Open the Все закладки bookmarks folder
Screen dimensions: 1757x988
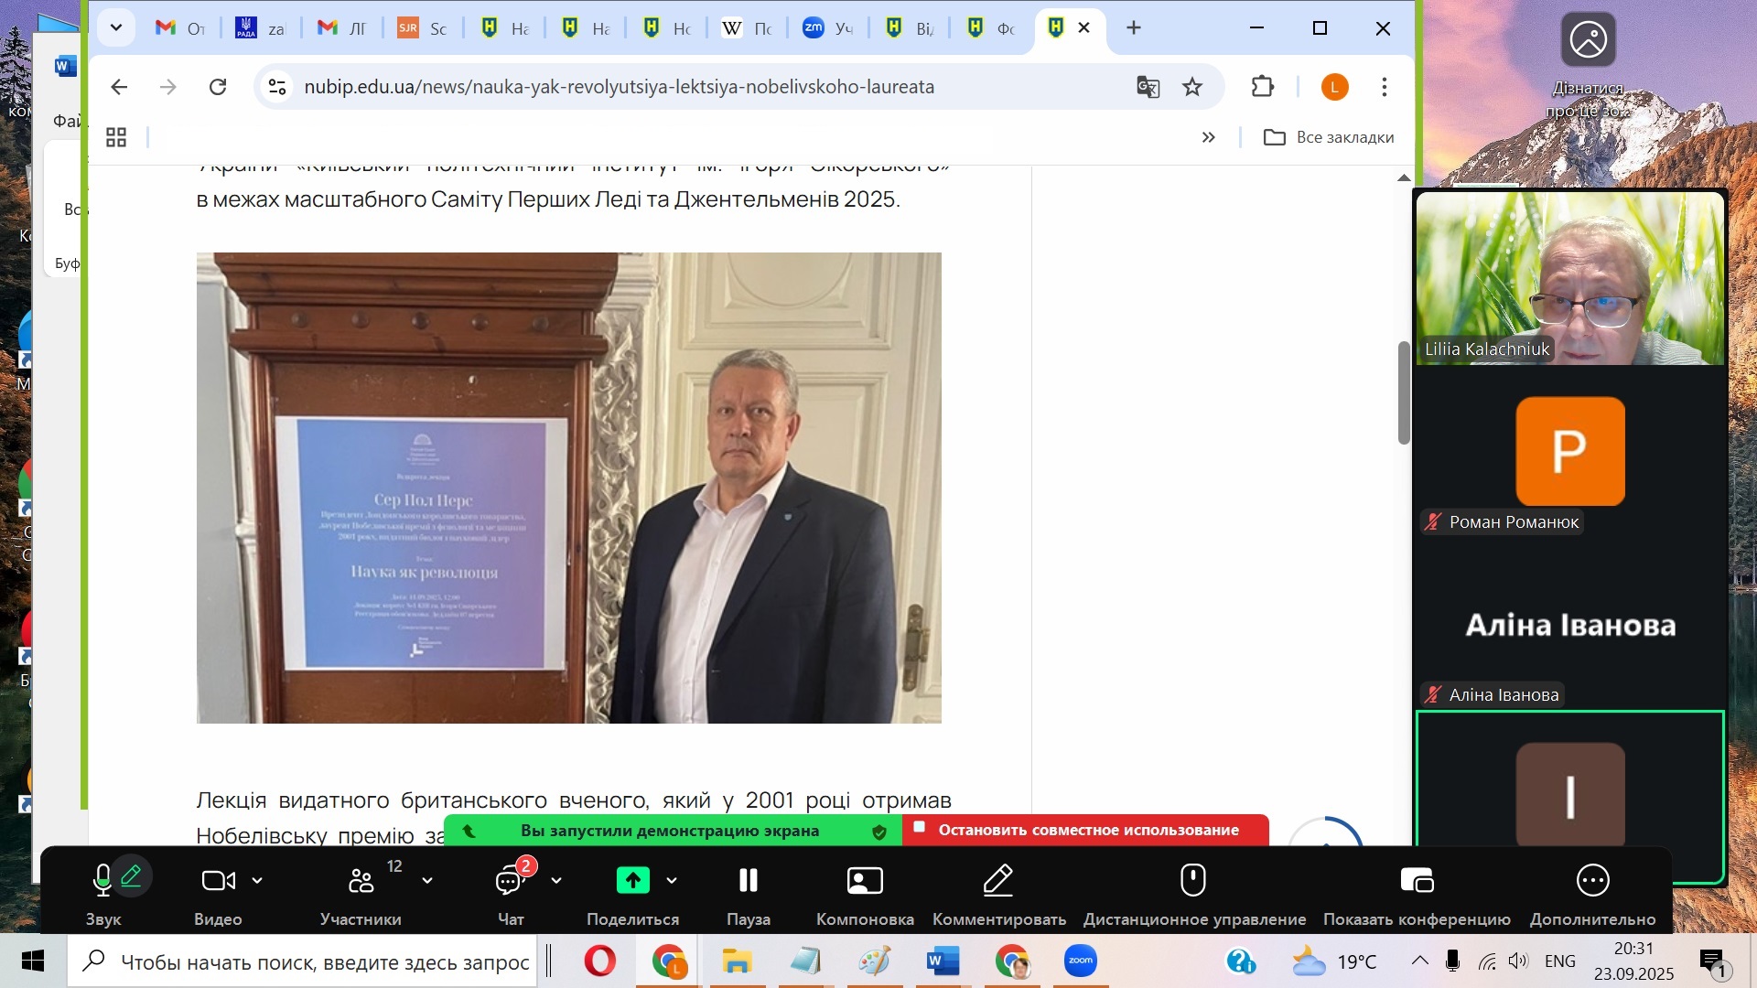click(x=1329, y=137)
